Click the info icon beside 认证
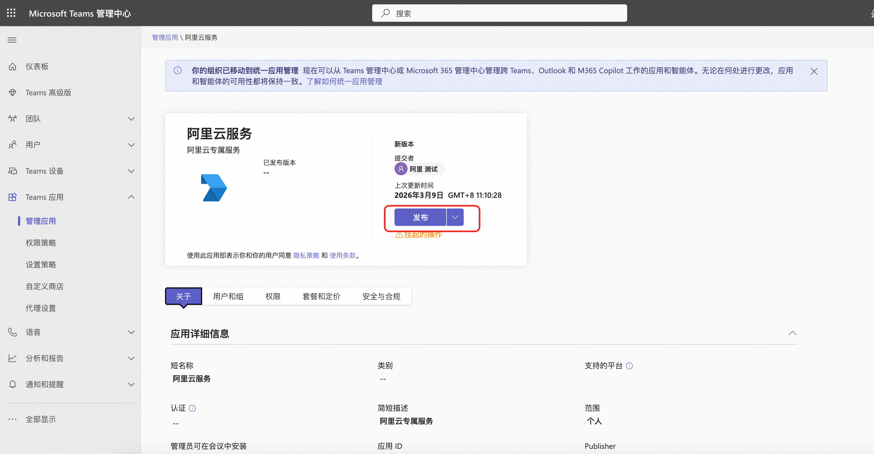The width and height of the screenshot is (874, 454). [x=192, y=408]
